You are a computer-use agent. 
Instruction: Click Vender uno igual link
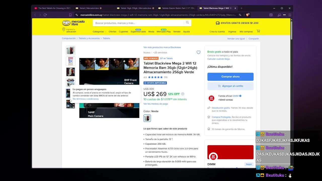click(236, 39)
